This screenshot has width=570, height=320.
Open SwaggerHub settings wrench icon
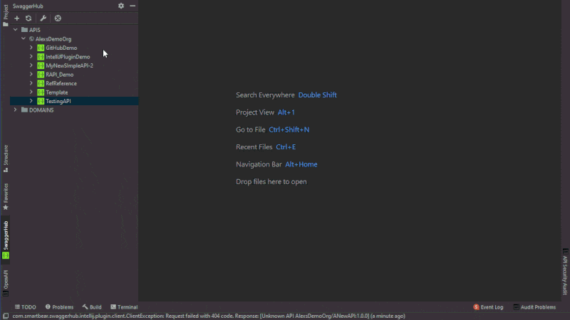click(x=43, y=18)
